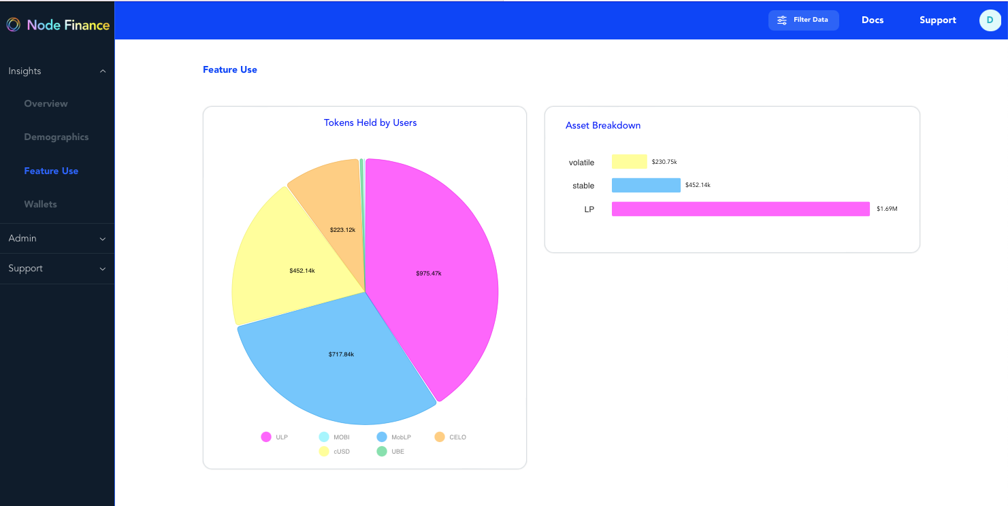The height and width of the screenshot is (506, 1008).
Task: Click the Tokens Held by Users title
Action: pyautogui.click(x=370, y=123)
